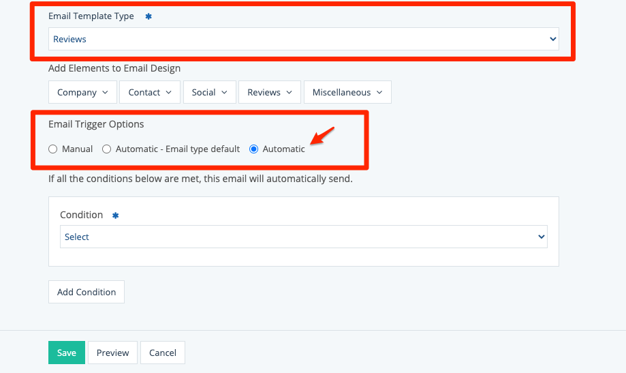Cancel editing the email template
This screenshot has width=626, height=373.
click(163, 353)
